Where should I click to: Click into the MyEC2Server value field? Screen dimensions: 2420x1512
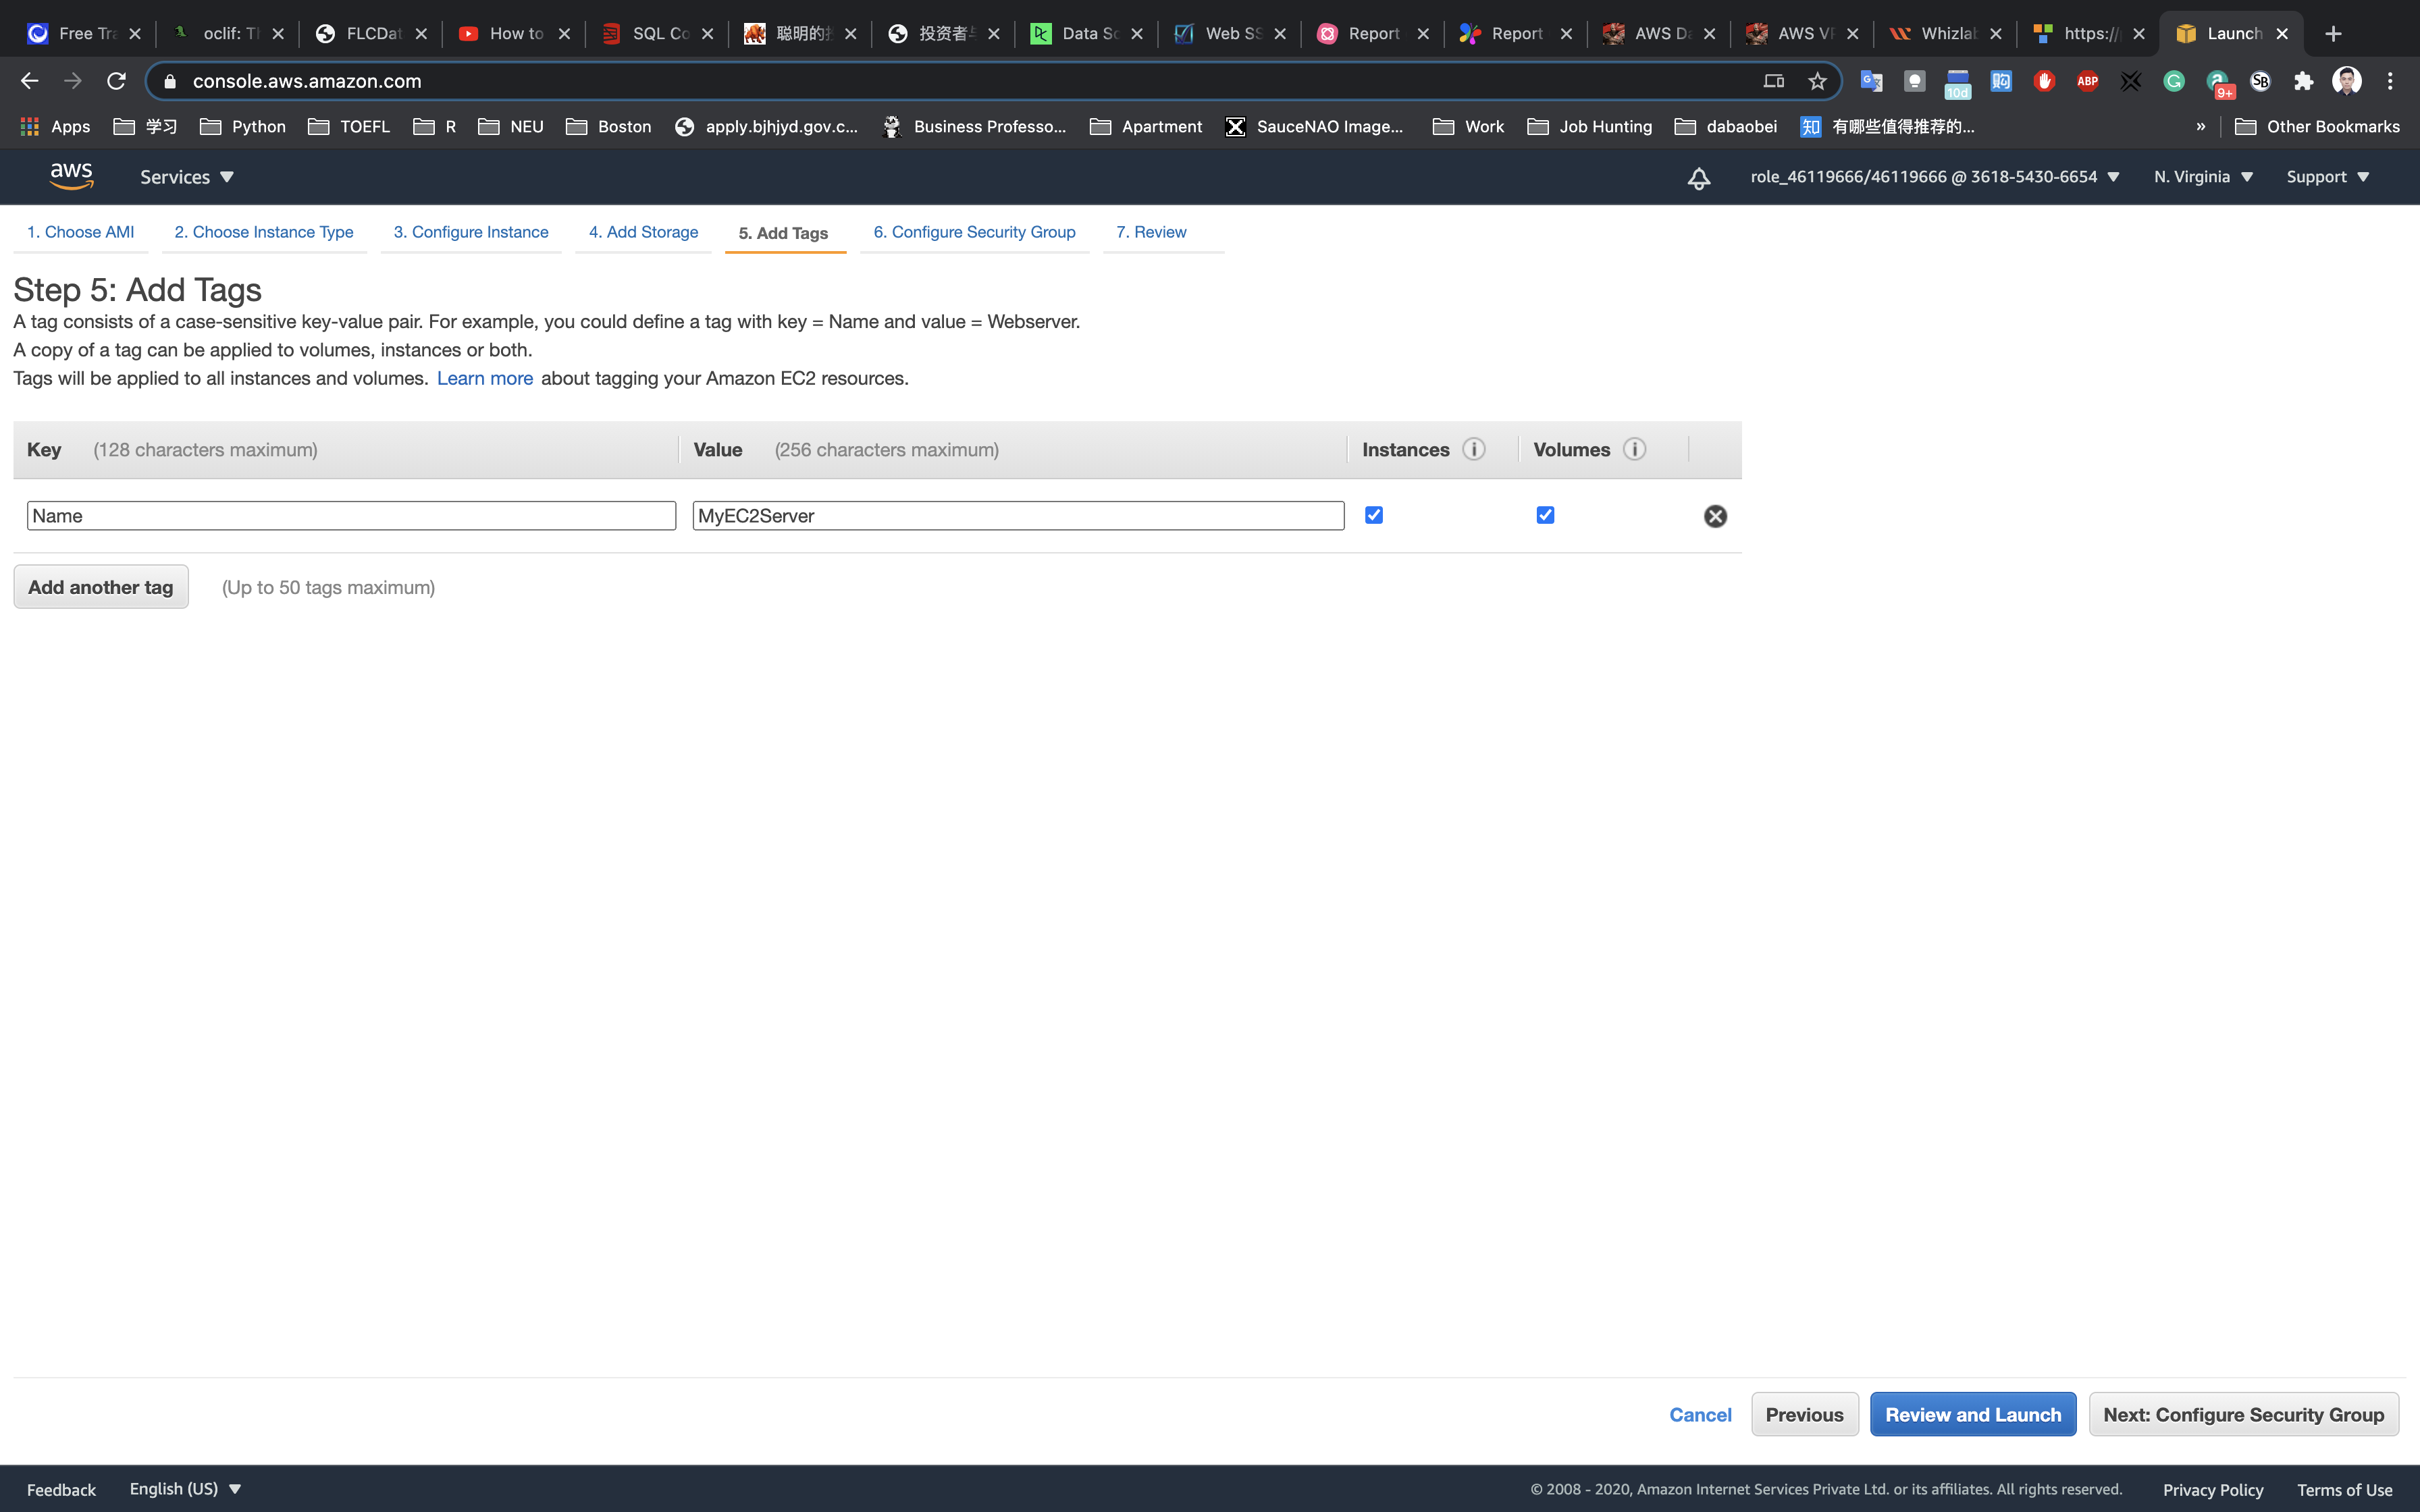point(1017,516)
